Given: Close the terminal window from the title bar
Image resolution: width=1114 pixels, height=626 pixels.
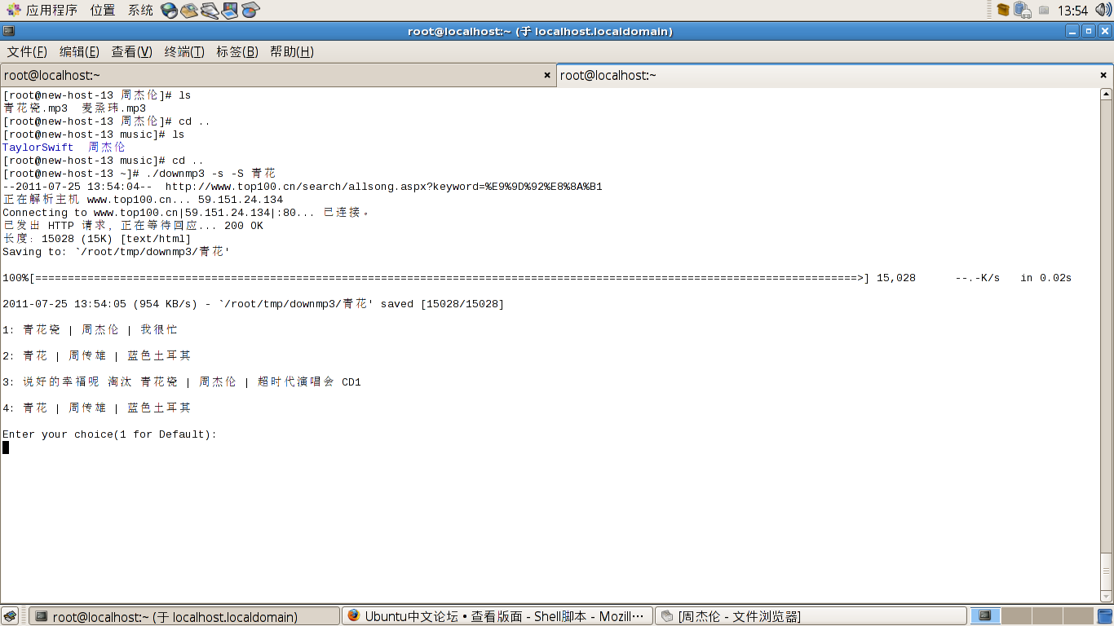Looking at the screenshot, I should click(x=1104, y=31).
